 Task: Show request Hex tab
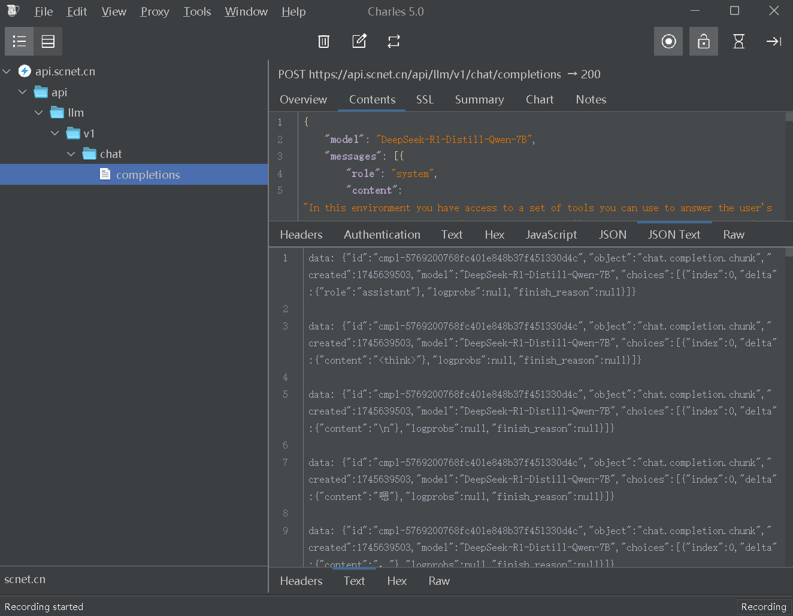494,234
